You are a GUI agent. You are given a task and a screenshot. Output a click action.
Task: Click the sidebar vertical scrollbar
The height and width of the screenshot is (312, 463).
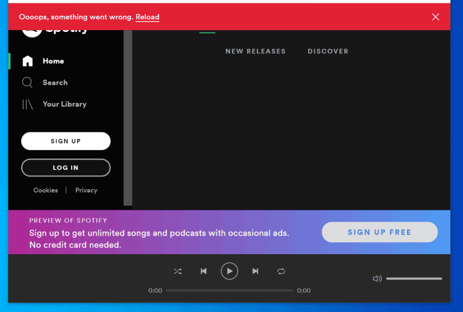pos(128,117)
